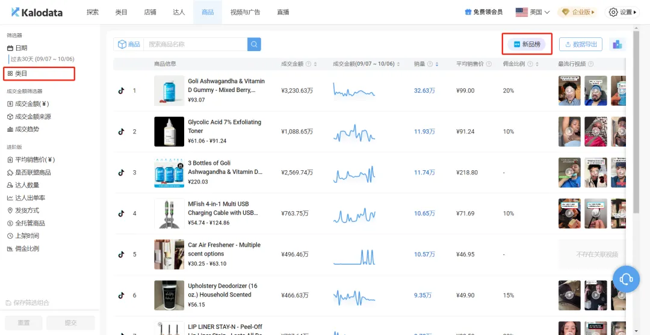650x335 pixels.
Task: Click the purple chart icon beside data export
Action: click(x=616, y=44)
